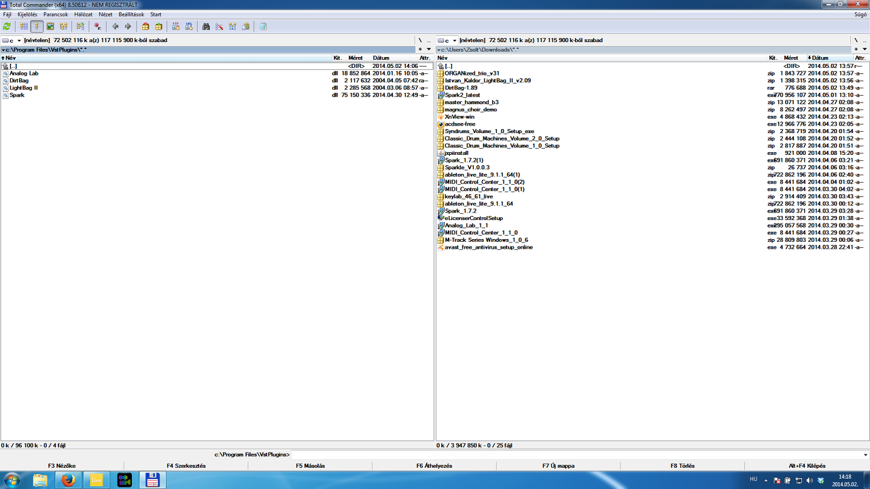Open the command line history dropdown

(x=865, y=455)
